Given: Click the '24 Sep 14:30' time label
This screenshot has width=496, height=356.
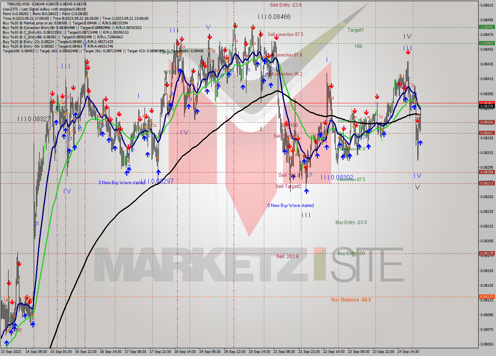Looking at the screenshot, I should (x=408, y=352).
